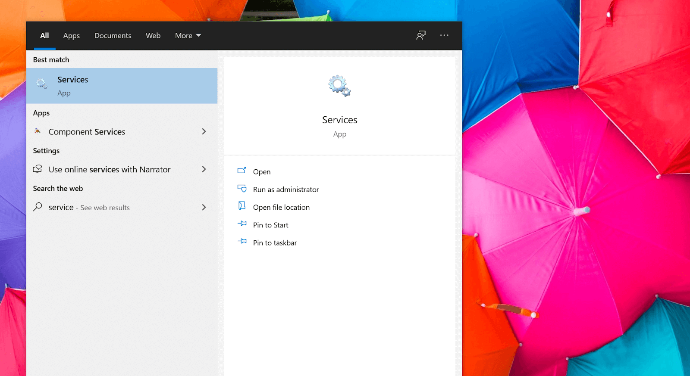Click the Run as administrator shield icon
Image resolution: width=690 pixels, height=376 pixels.
[242, 189]
